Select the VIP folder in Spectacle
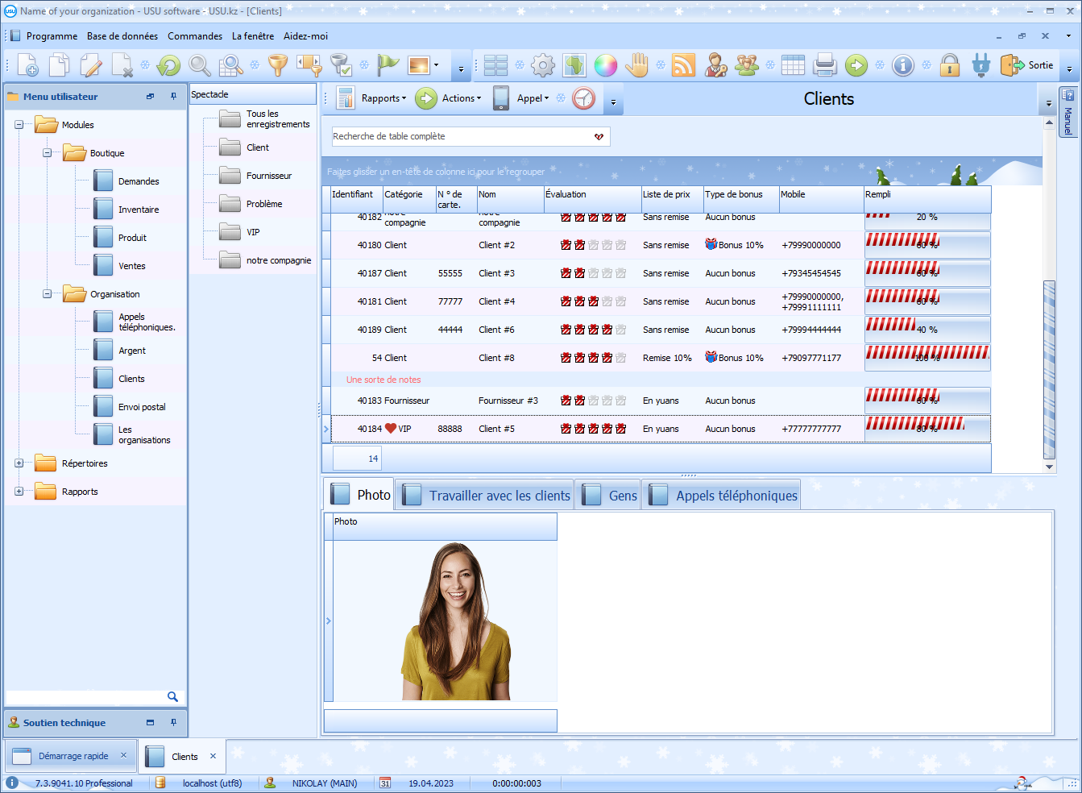This screenshot has width=1082, height=793. click(240, 232)
